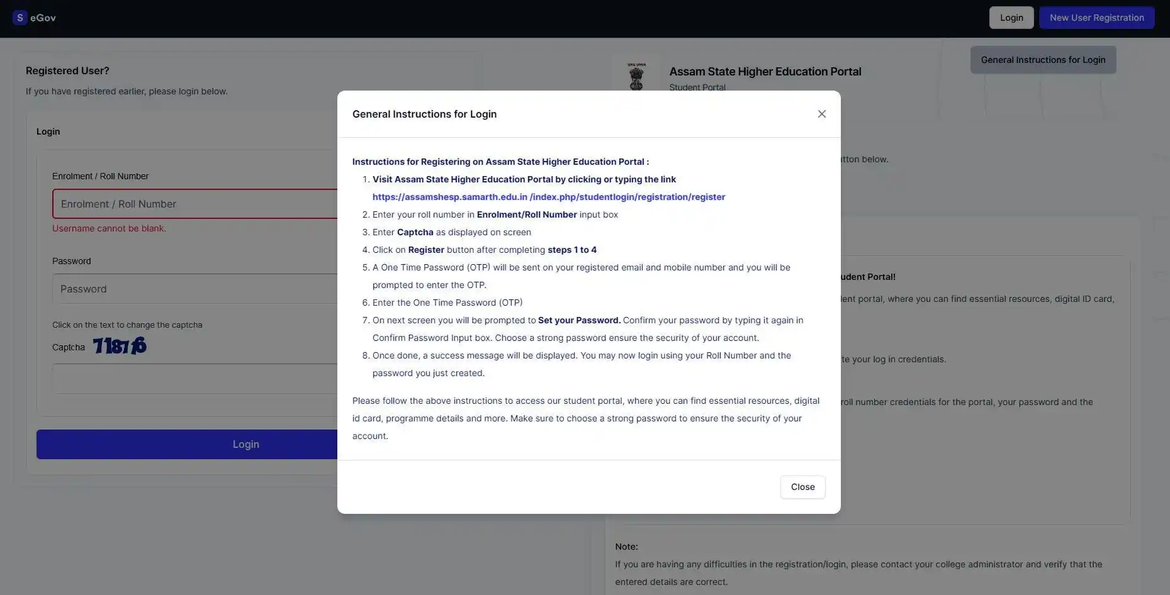1170x595 pixels.
Task: Click the step 'Enter your roll number in Enrolment/Roll Number input box'
Action: [x=495, y=214]
